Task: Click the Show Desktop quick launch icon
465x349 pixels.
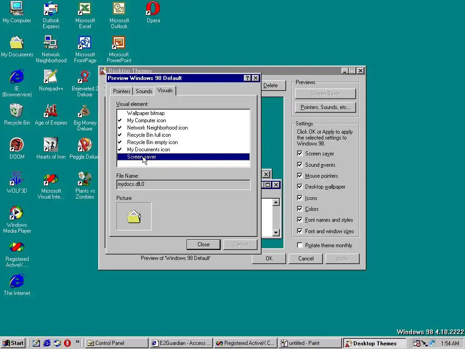Action: pyautogui.click(x=36, y=343)
